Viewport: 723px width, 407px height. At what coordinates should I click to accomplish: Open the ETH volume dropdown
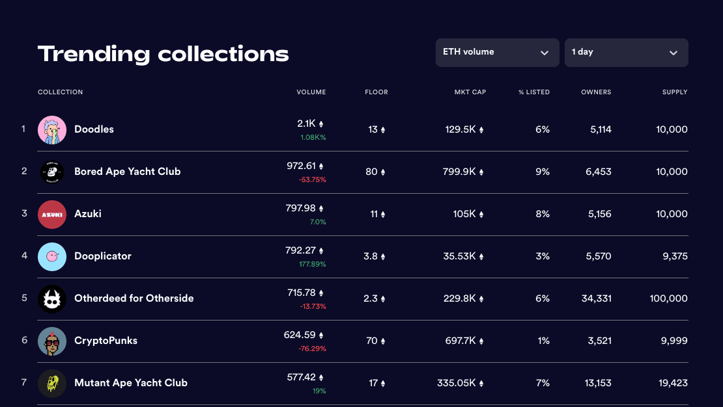point(496,53)
